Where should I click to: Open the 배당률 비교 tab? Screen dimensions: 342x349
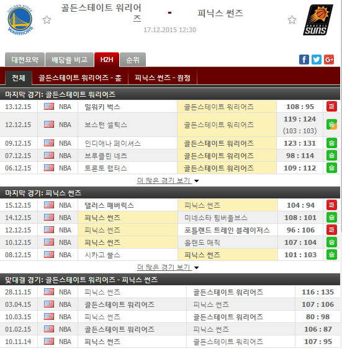(x=70, y=60)
